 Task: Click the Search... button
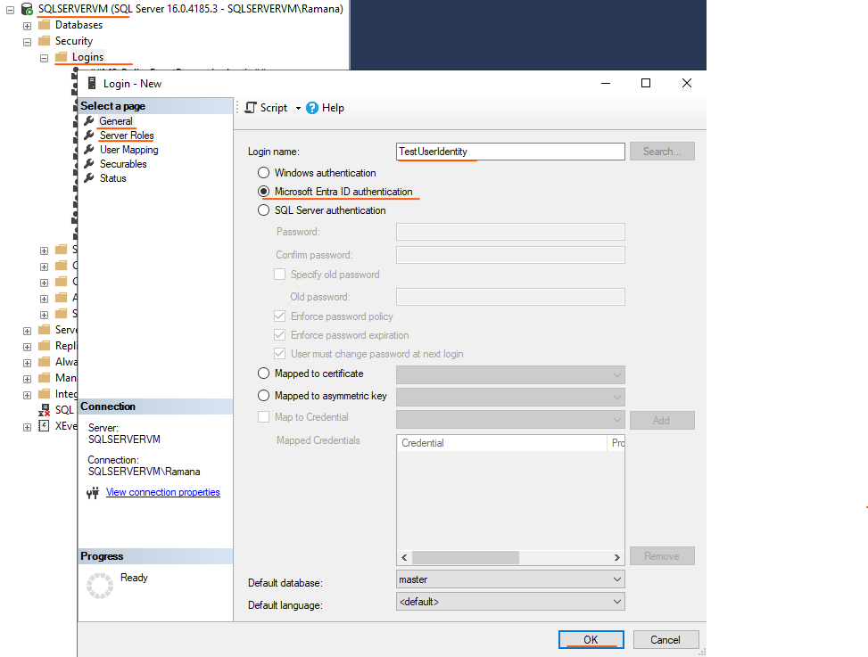662,152
